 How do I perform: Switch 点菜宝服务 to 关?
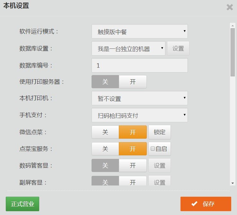(105, 149)
